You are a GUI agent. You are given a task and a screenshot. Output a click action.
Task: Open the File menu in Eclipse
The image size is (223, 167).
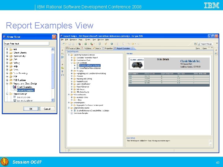pos(62,40)
